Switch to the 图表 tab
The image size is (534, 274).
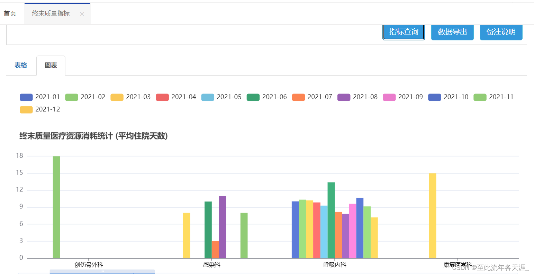pos(51,65)
